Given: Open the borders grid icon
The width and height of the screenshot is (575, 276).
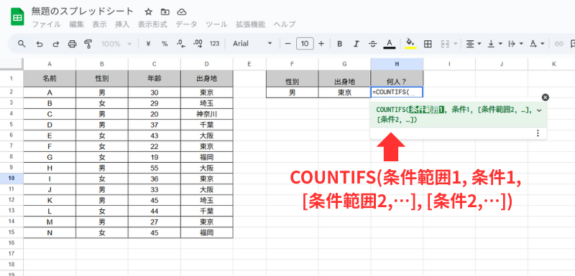Looking at the screenshot, I should click(427, 44).
